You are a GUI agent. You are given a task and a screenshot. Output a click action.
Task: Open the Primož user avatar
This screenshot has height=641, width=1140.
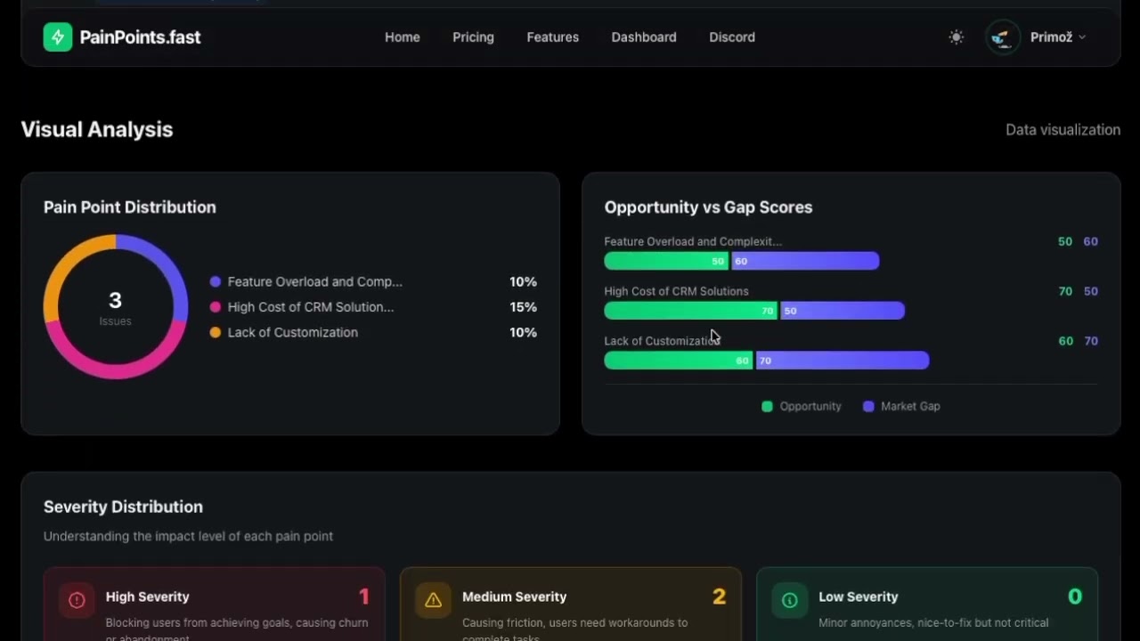click(x=1003, y=37)
